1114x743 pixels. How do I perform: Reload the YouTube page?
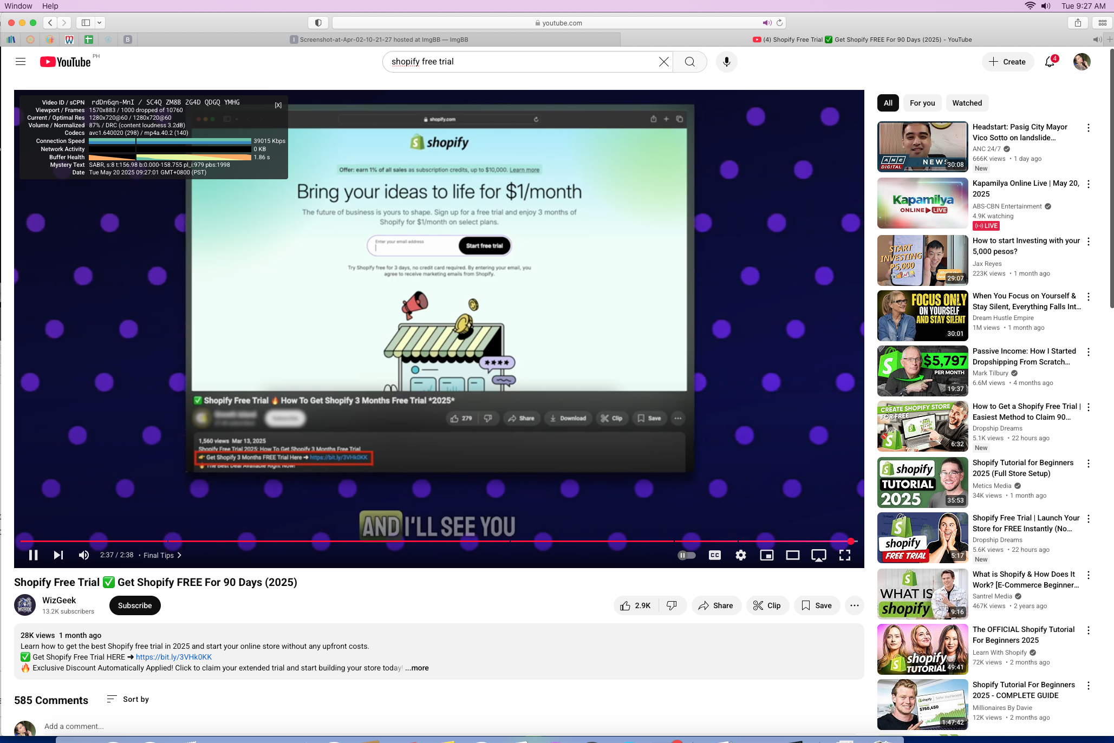[780, 23]
